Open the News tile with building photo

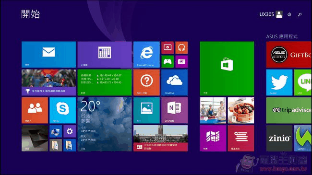tap(160, 138)
